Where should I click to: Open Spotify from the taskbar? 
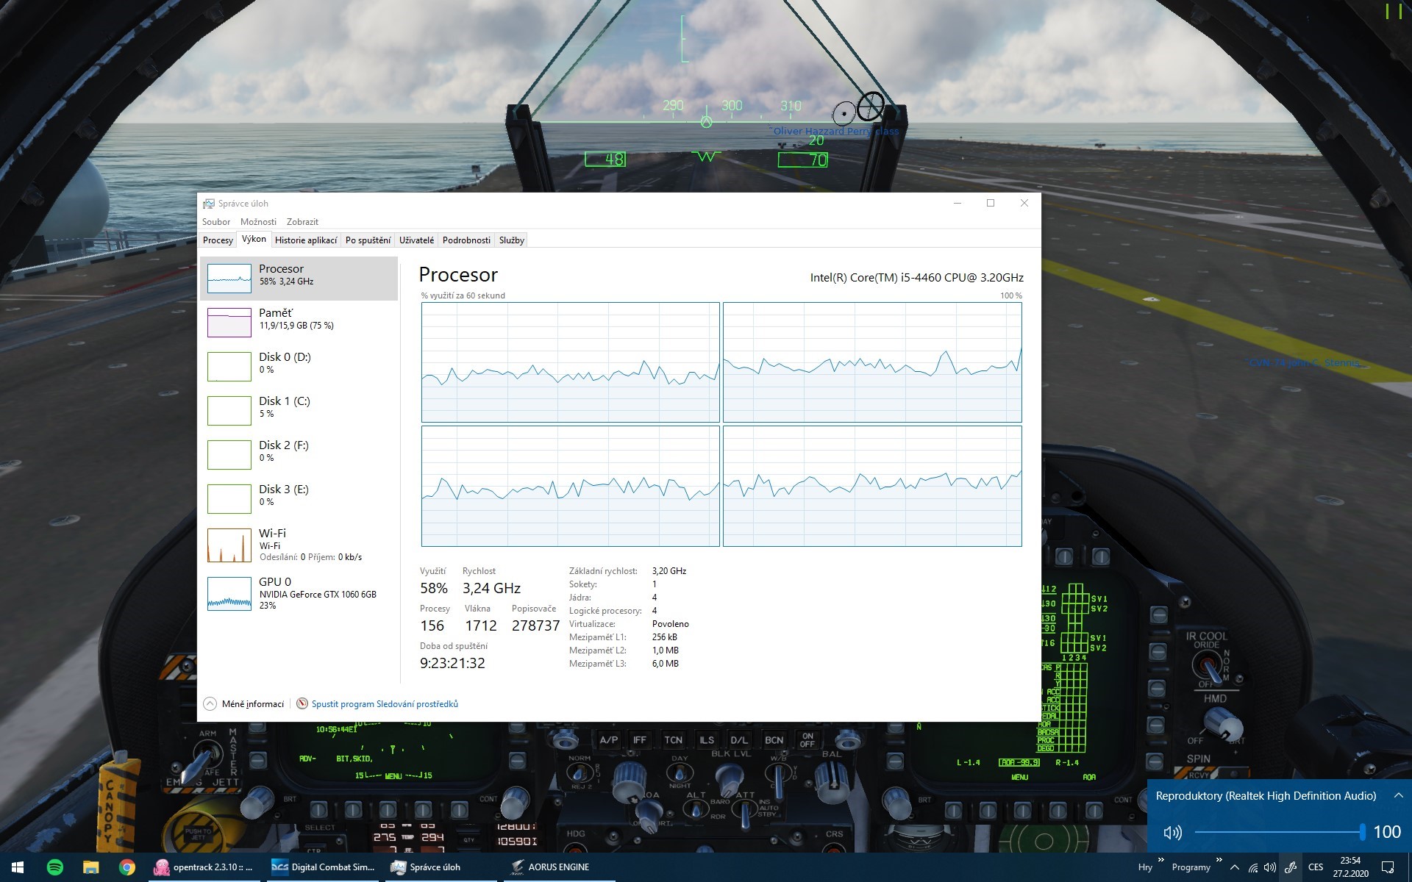tap(55, 867)
